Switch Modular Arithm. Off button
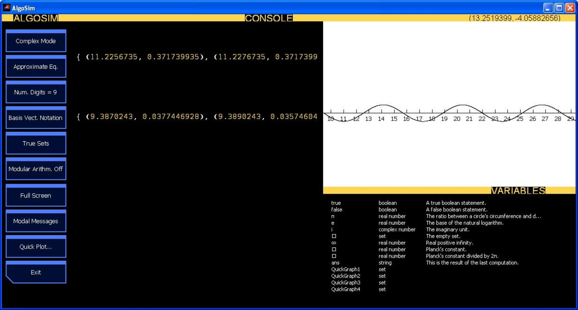578x310 pixels. 36,169
